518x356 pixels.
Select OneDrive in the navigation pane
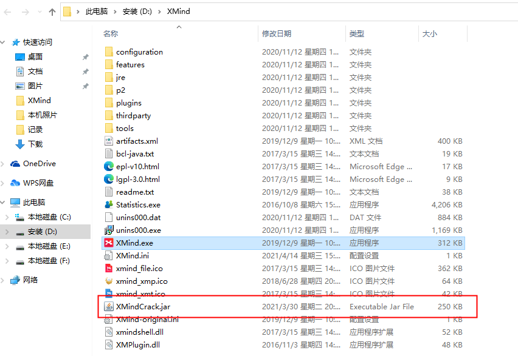(x=40, y=164)
